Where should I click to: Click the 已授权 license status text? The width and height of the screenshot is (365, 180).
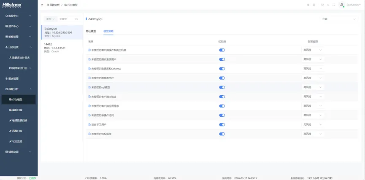(32, 178)
